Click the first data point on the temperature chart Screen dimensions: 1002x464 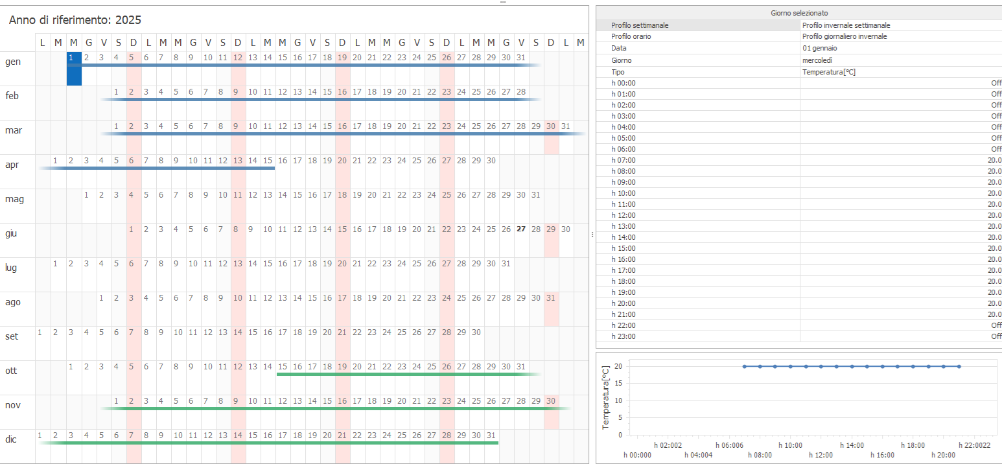click(744, 366)
